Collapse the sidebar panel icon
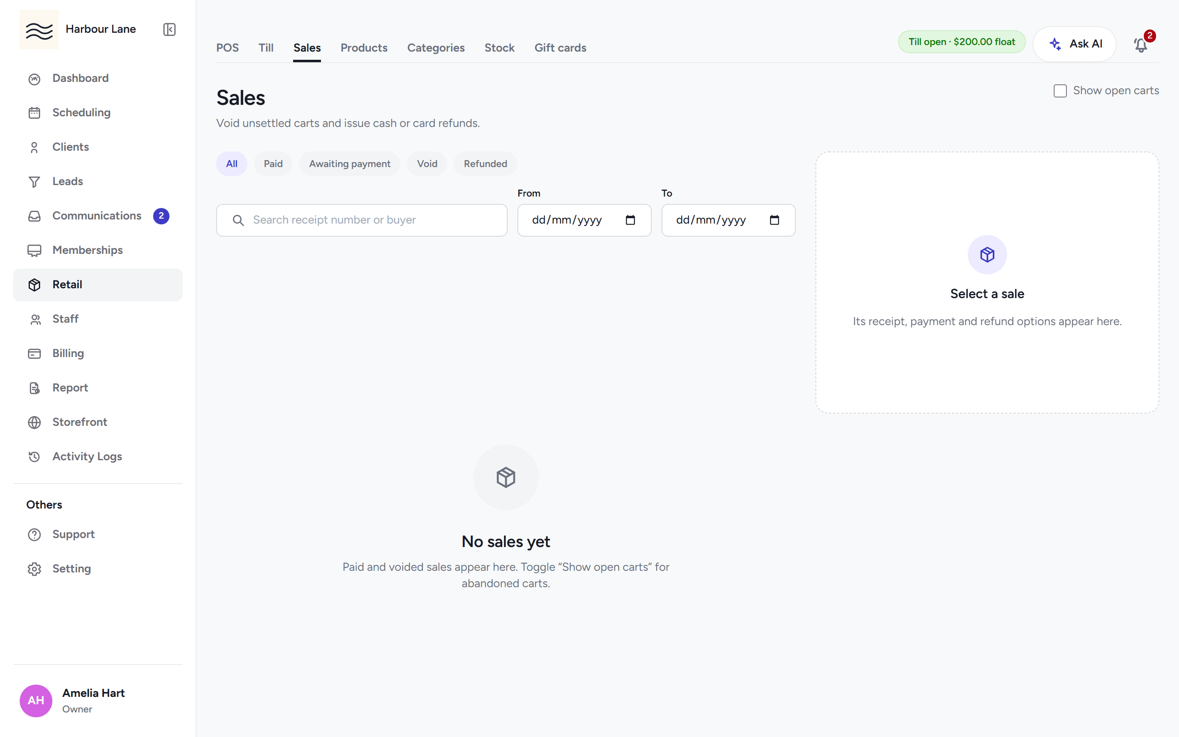This screenshot has width=1179, height=737. [169, 29]
